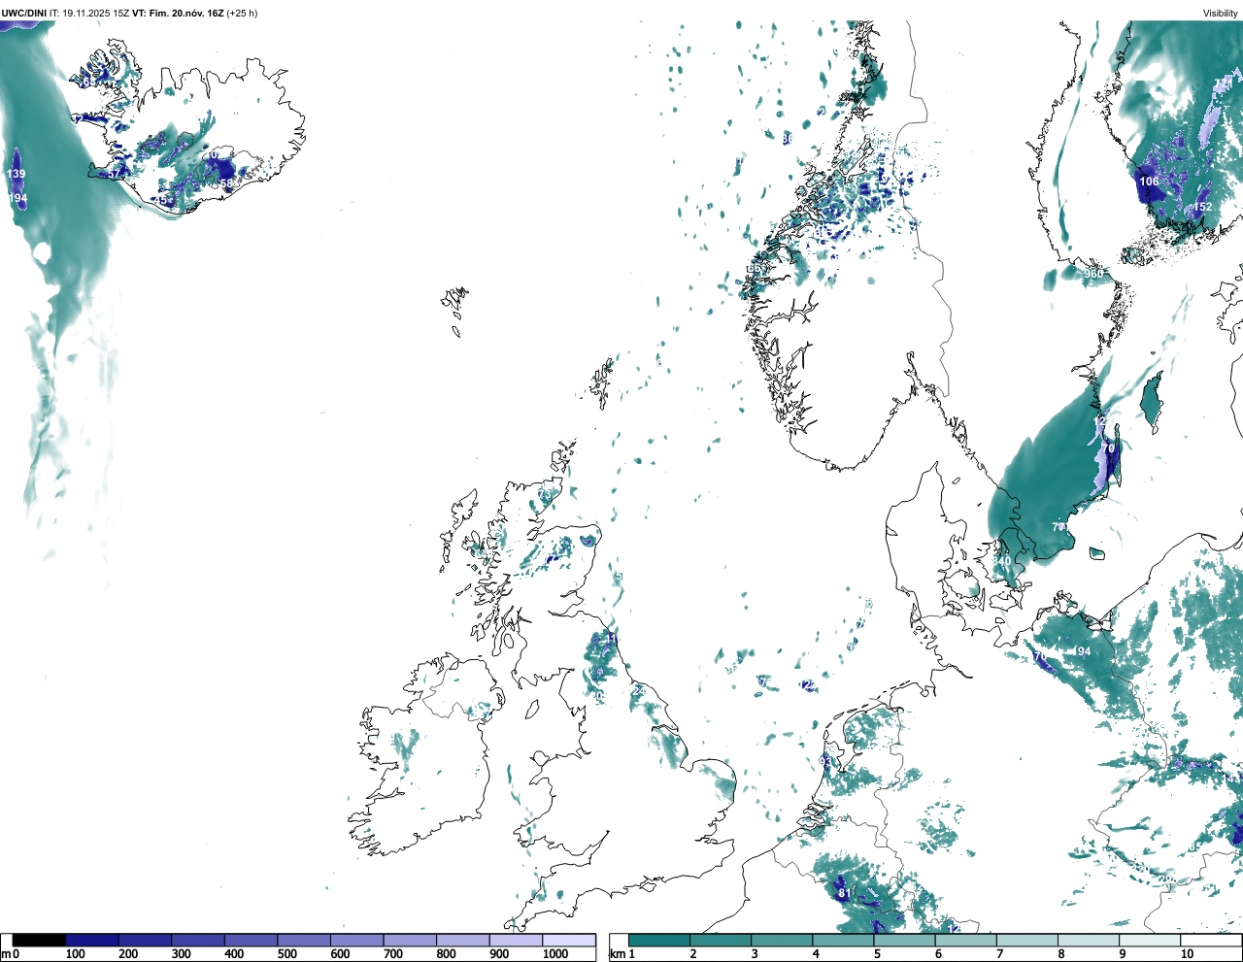Click the "960" value on Swedish coast

[1094, 274]
